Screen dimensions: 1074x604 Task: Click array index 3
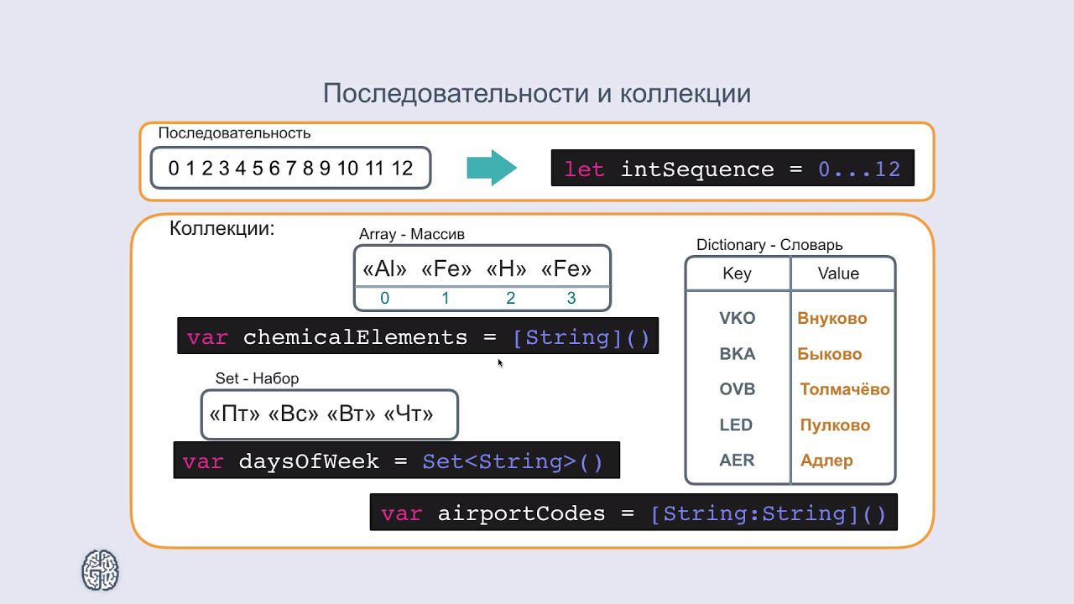571,298
